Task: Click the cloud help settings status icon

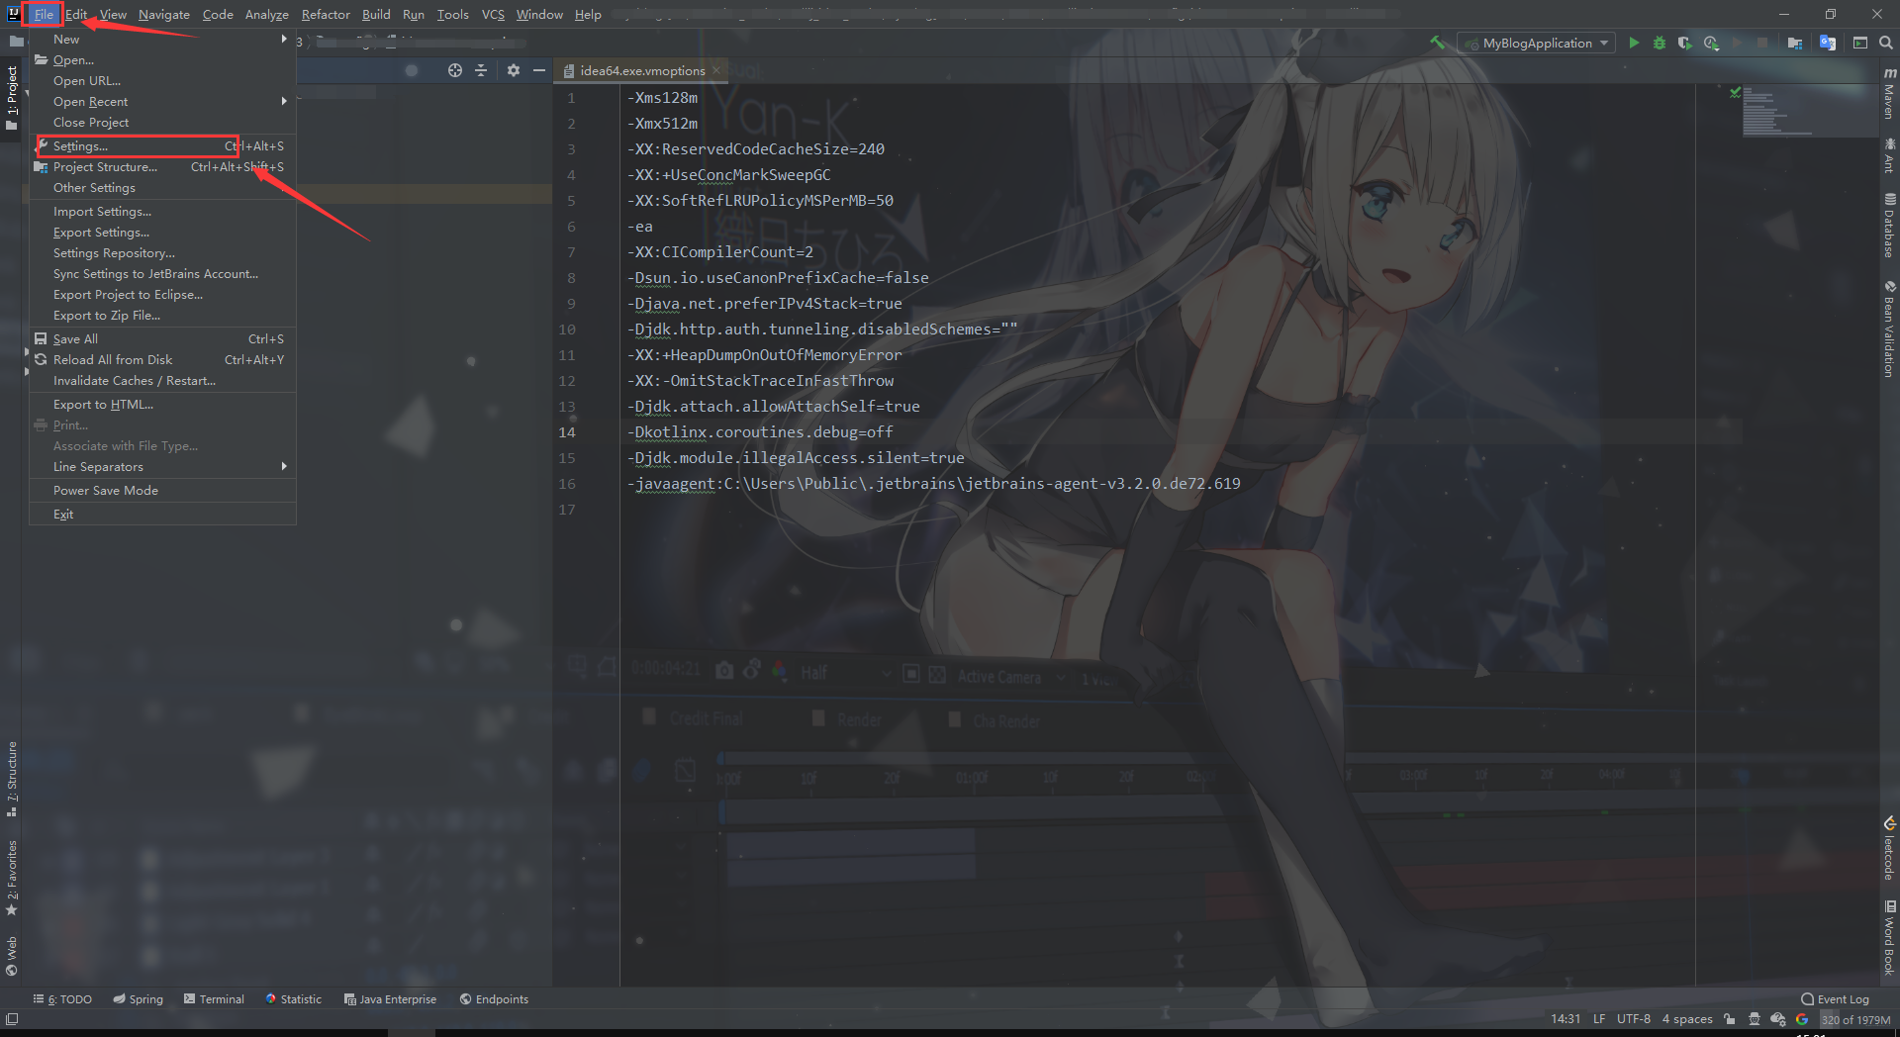Action: 1778,1019
